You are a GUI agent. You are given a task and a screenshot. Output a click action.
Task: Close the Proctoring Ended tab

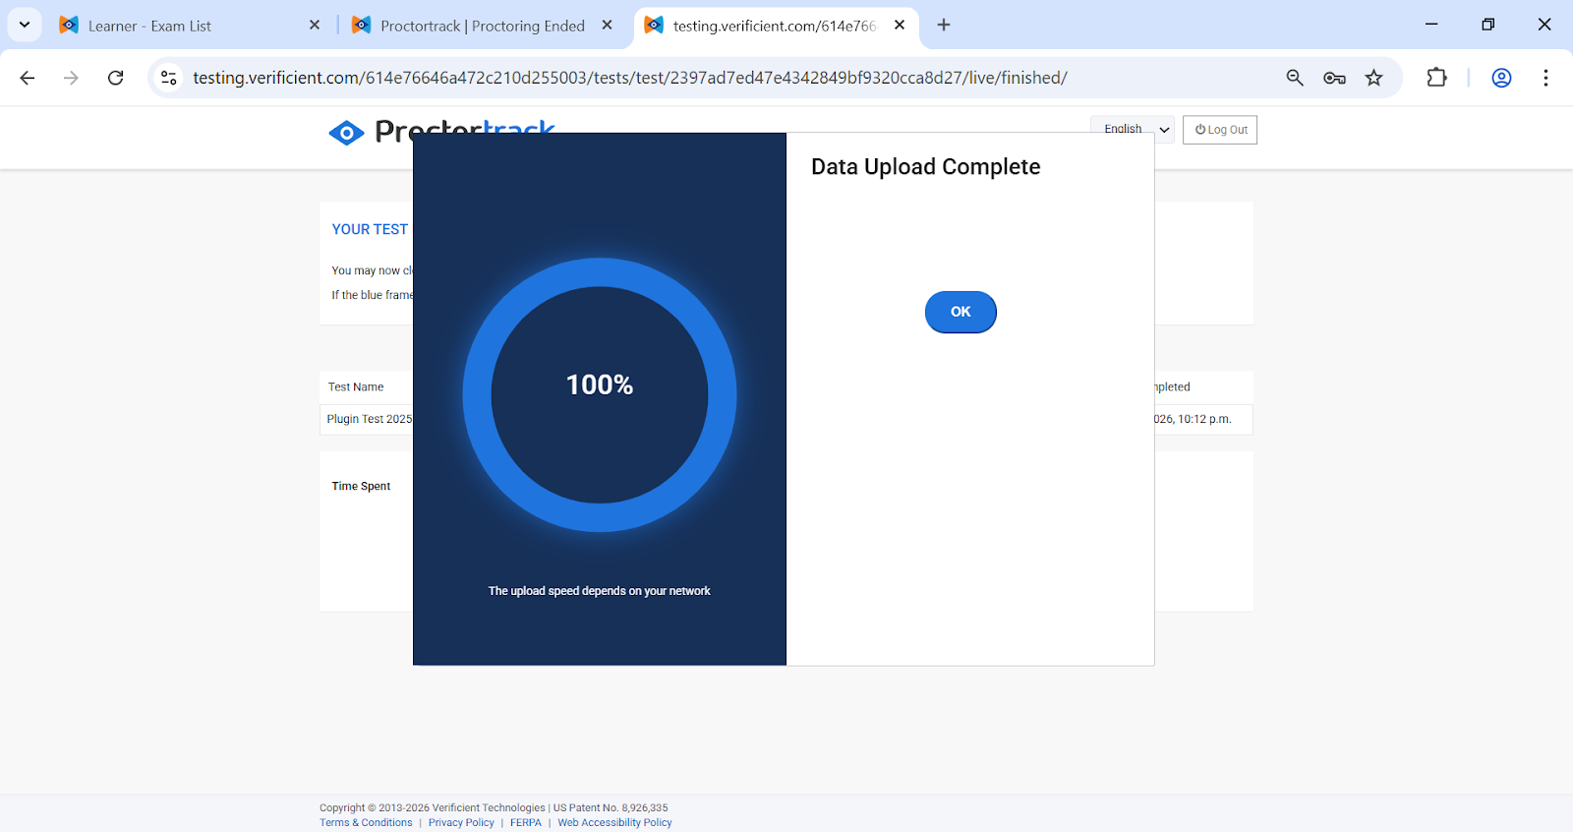pyautogui.click(x=608, y=26)
